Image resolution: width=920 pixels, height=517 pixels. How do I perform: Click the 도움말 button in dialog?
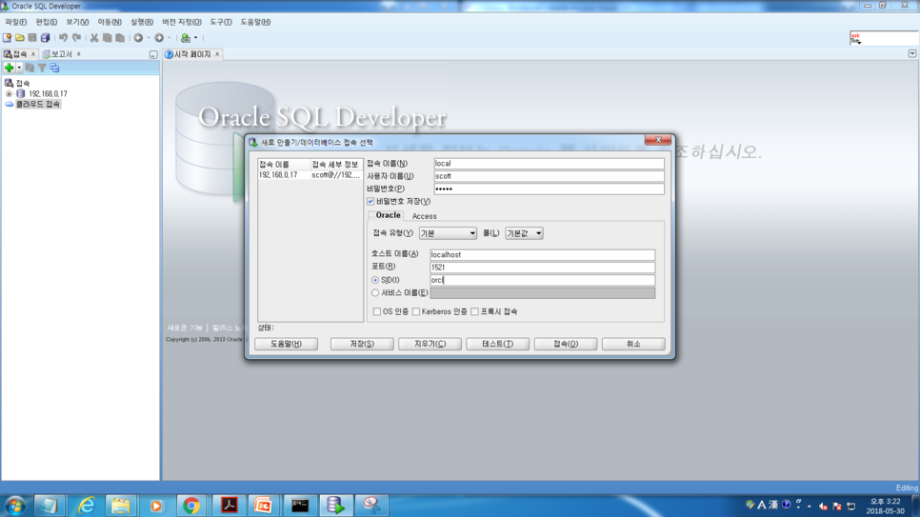[287, 344]
